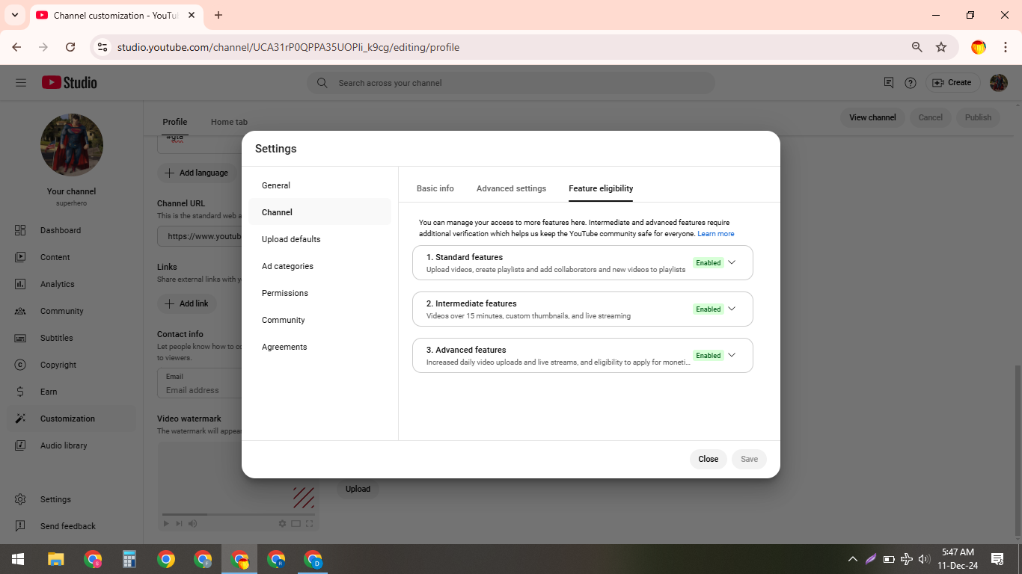Viewport: 1022px width, 574px height.
Task: Click the Settings gear in the sidebar
Action: (20, 499)
